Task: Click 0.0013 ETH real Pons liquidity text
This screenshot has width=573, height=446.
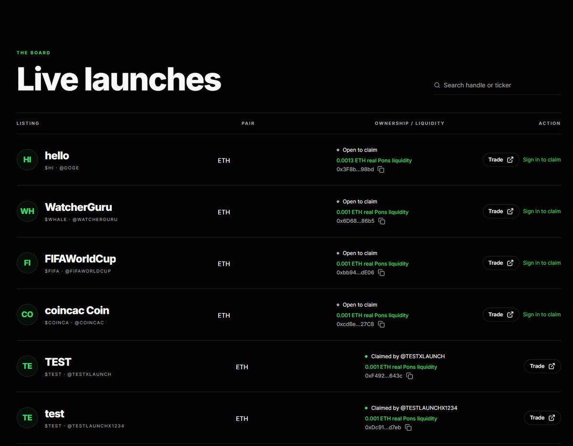Action: [x=374, y=161]
